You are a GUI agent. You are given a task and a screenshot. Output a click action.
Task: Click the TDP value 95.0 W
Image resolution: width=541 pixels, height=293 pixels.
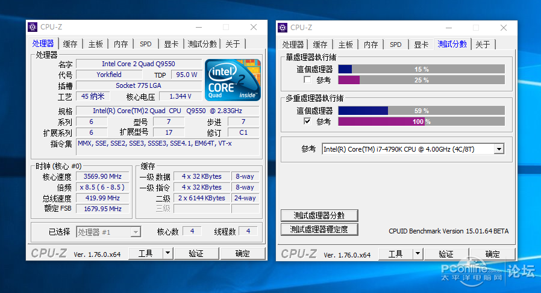tap(186, 75)
